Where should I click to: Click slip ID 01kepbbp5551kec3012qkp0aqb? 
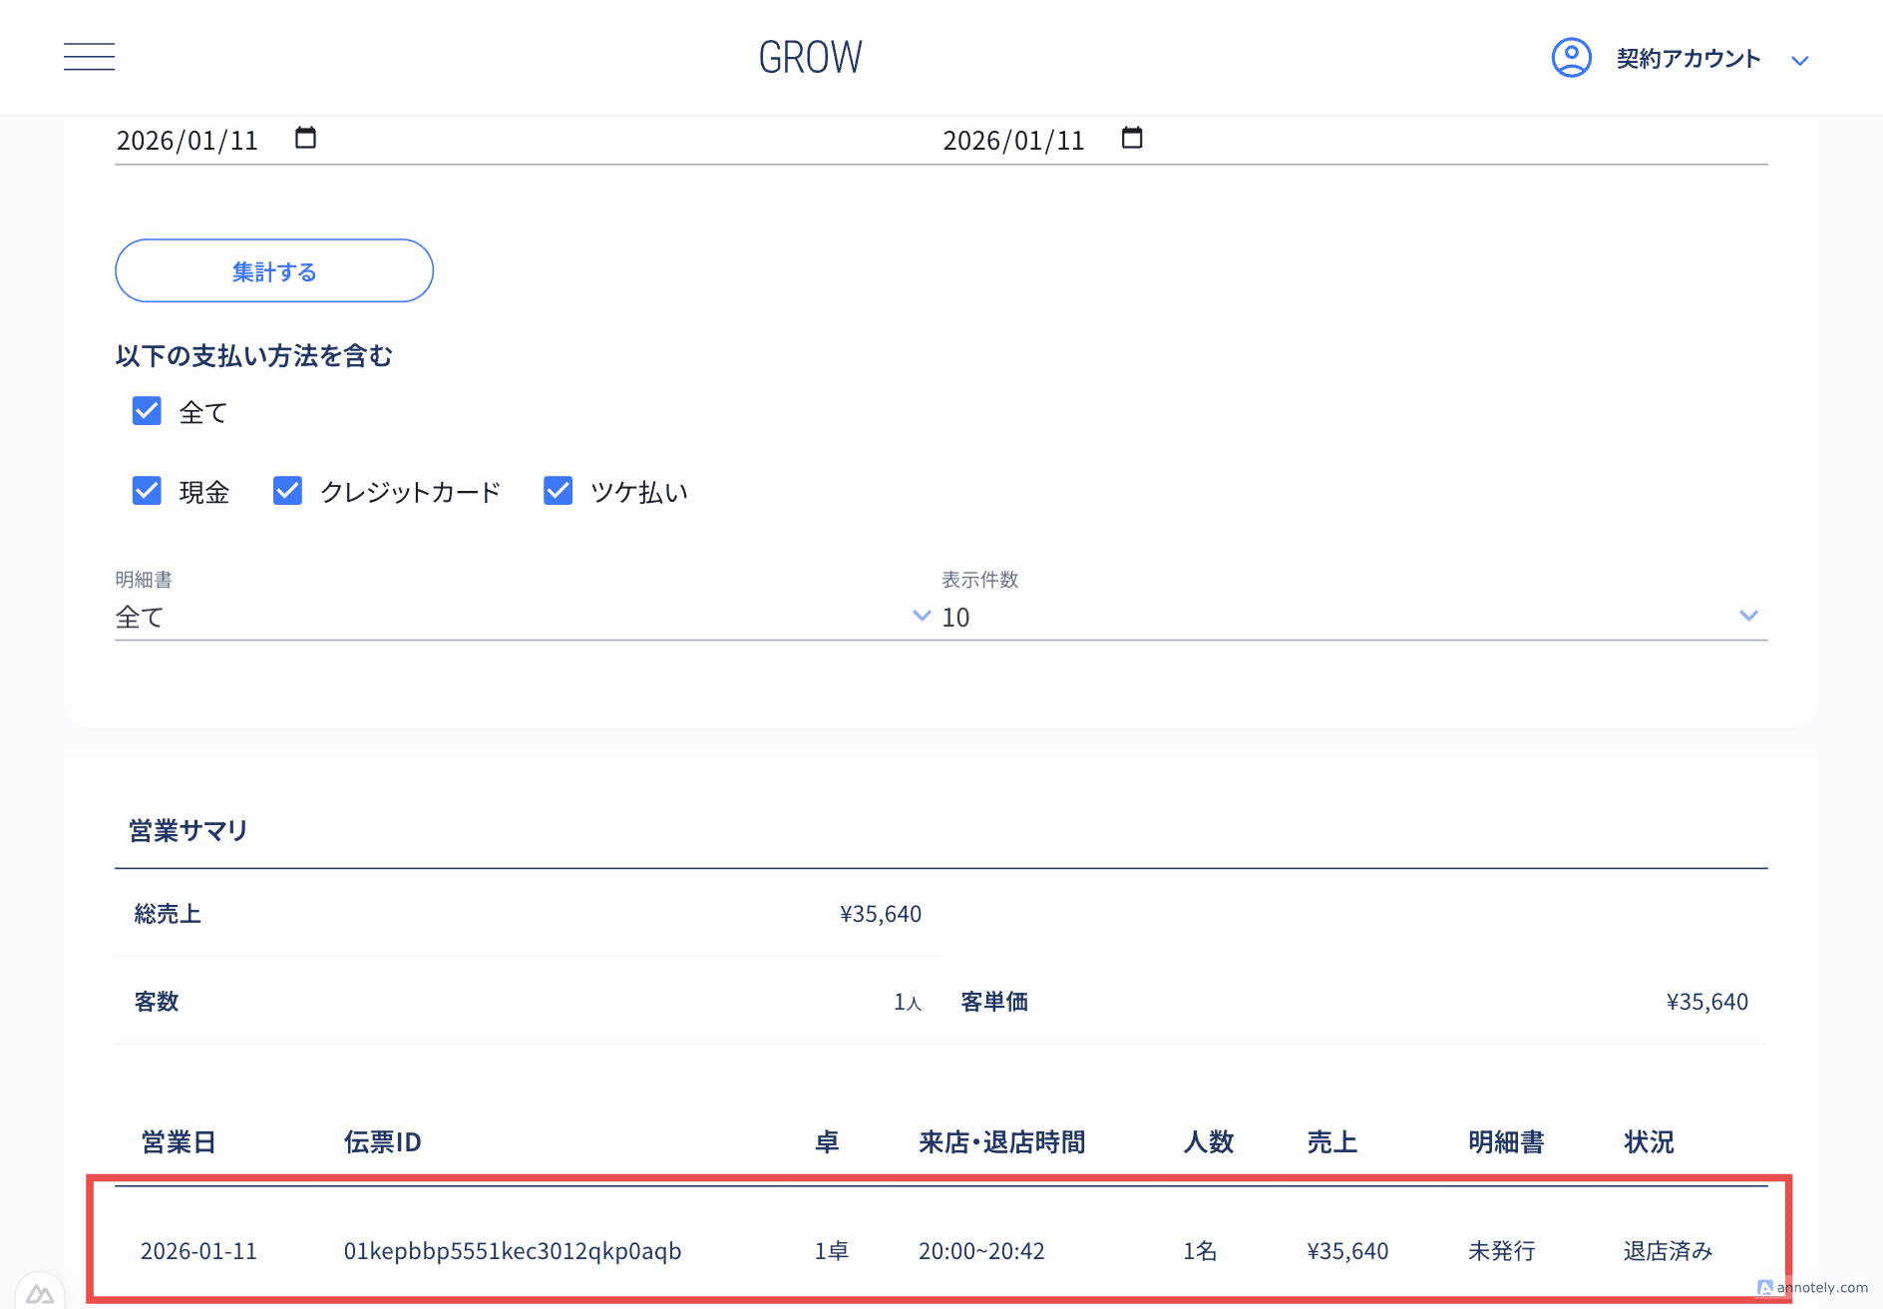click(512, 1251)
